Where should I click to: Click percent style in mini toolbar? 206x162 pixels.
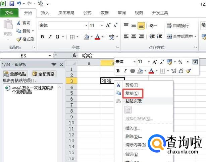click(x=181, y=62)
